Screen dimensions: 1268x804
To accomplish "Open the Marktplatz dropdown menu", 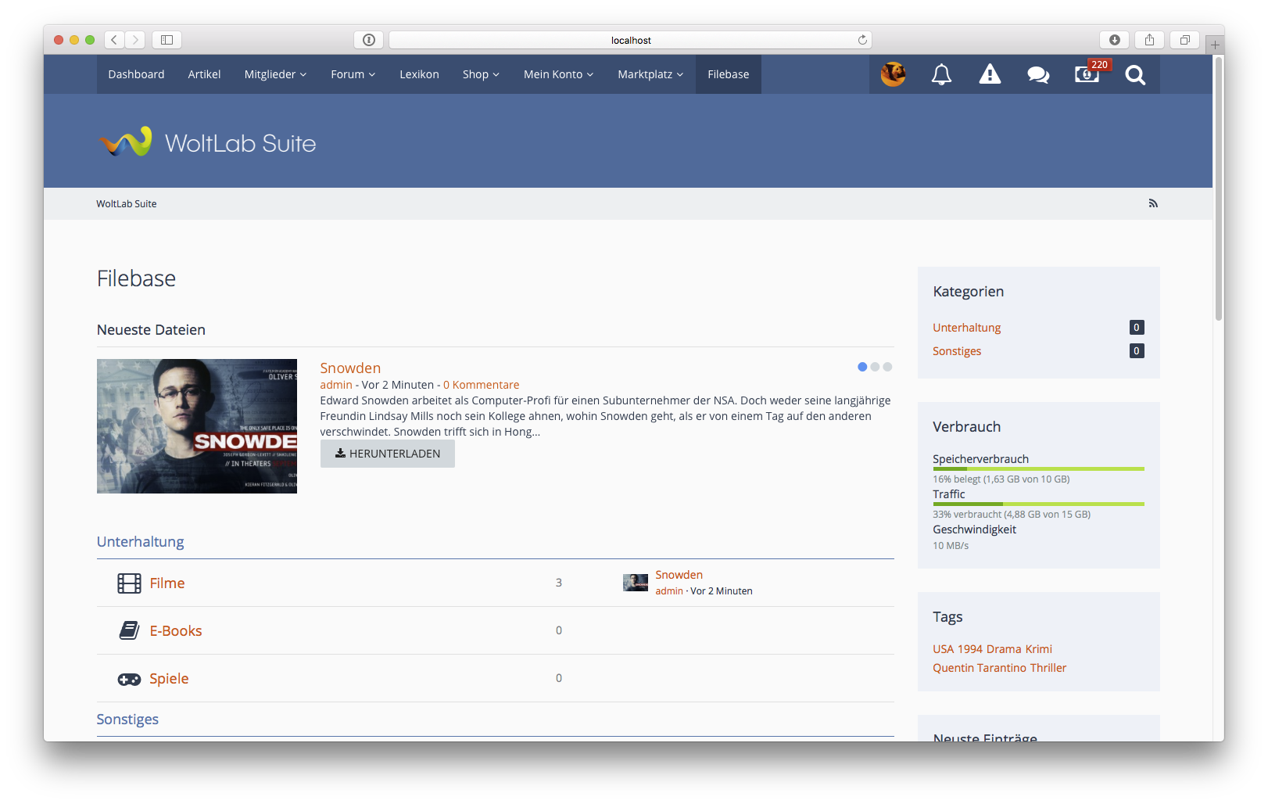I will point(650,74).
